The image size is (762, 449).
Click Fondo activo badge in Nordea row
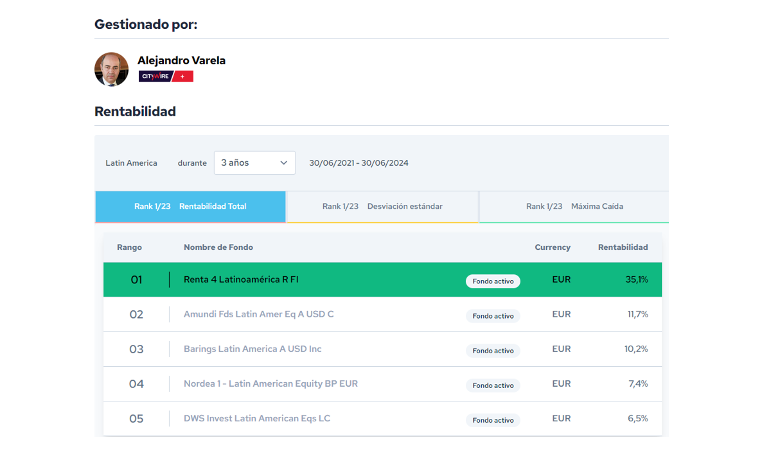493,385
